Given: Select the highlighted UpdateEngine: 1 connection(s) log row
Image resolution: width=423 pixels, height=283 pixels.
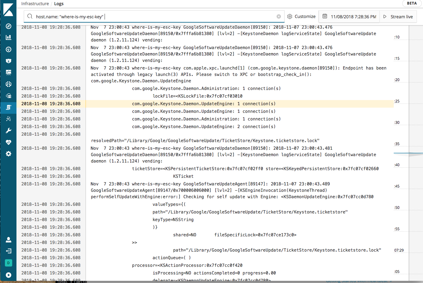Looking at the screenshot, I should click(x=205, y=104).
